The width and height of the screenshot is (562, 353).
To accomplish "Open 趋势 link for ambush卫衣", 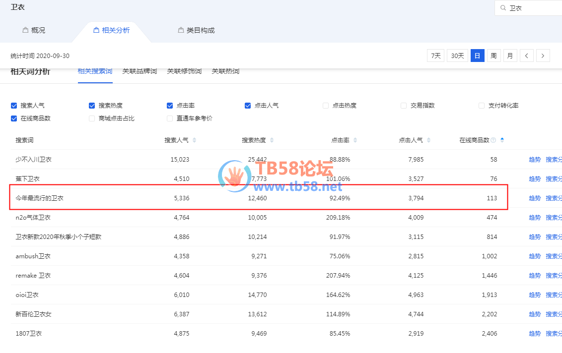I will [x=535, y=256].
